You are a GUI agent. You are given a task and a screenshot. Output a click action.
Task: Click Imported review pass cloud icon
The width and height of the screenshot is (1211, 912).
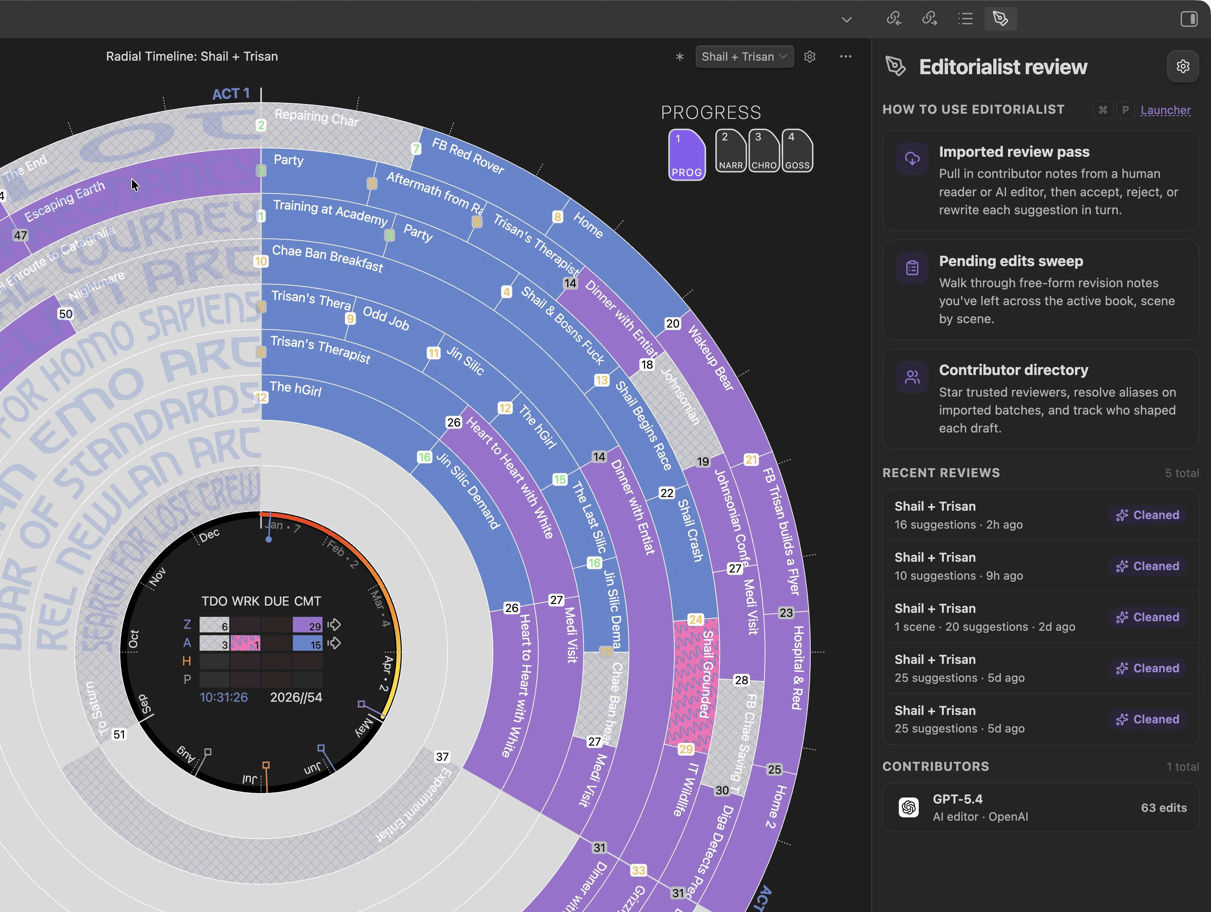(x=912, y=159)
